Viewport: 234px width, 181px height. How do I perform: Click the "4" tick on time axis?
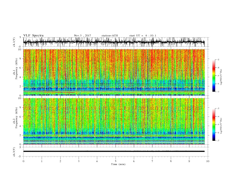click(97, 161)
